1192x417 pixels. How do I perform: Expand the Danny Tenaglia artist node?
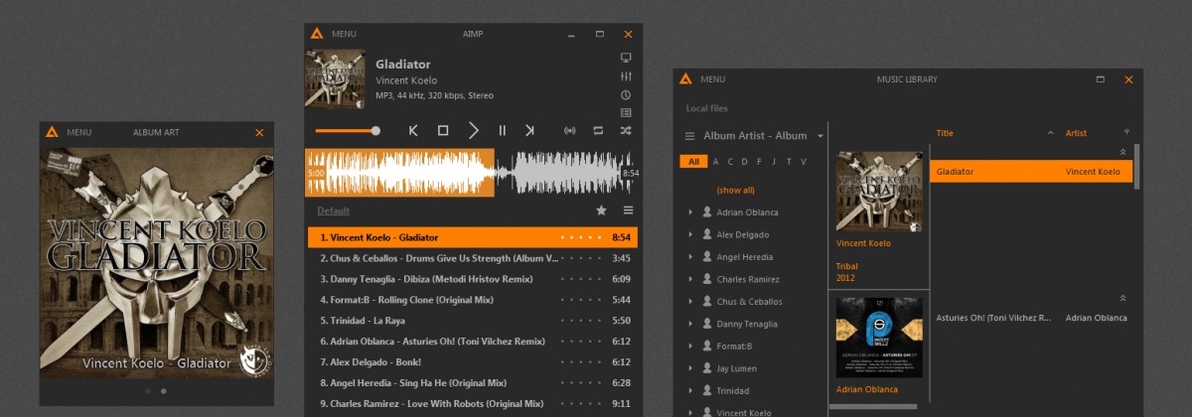pos(690,324)
